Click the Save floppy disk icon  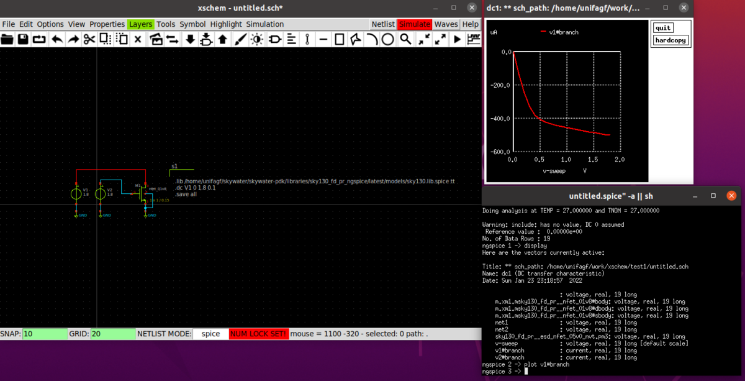pos(23,39)
